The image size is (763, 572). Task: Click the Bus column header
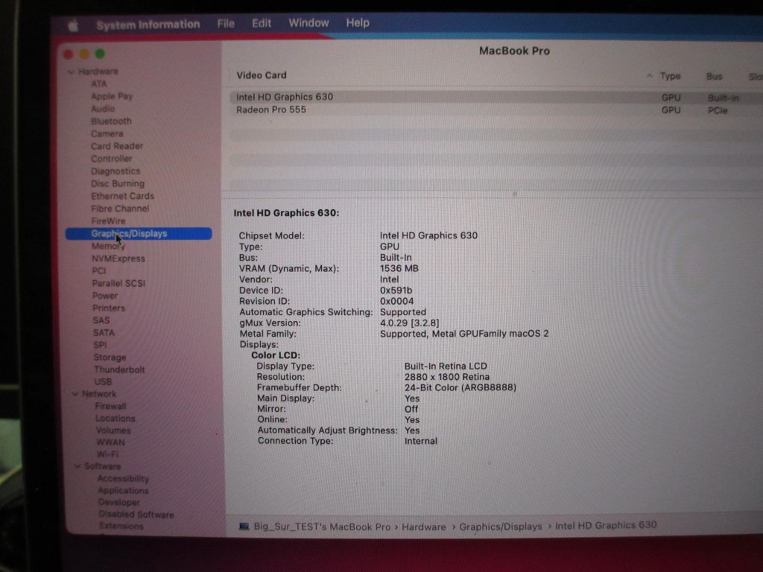[x=714, y=77]
